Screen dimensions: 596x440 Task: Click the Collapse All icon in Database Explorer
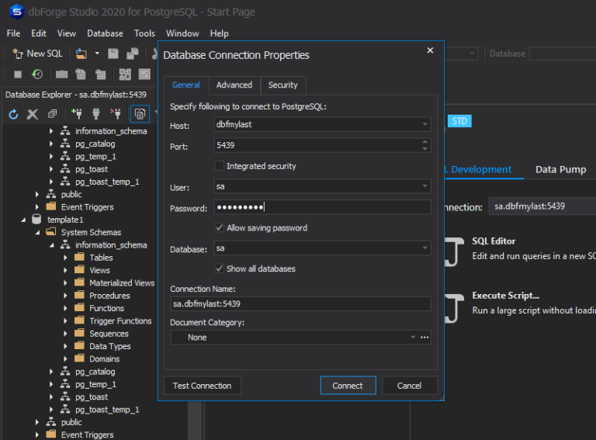[x=52, y=114]
